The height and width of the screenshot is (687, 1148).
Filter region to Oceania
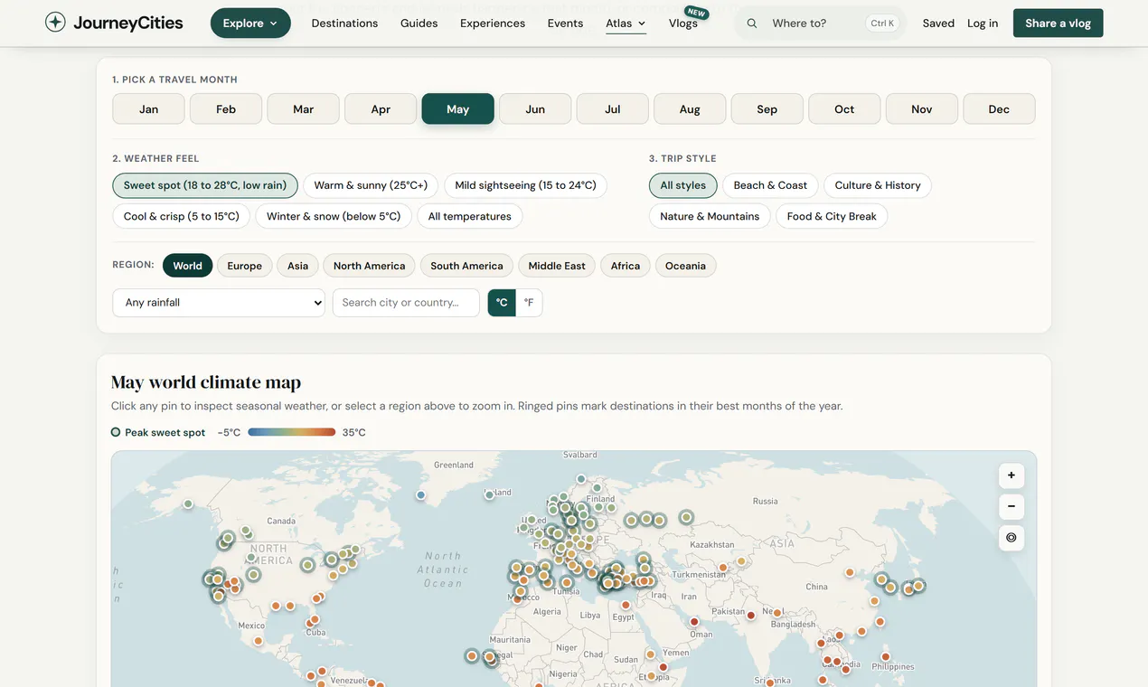point(686,266)
